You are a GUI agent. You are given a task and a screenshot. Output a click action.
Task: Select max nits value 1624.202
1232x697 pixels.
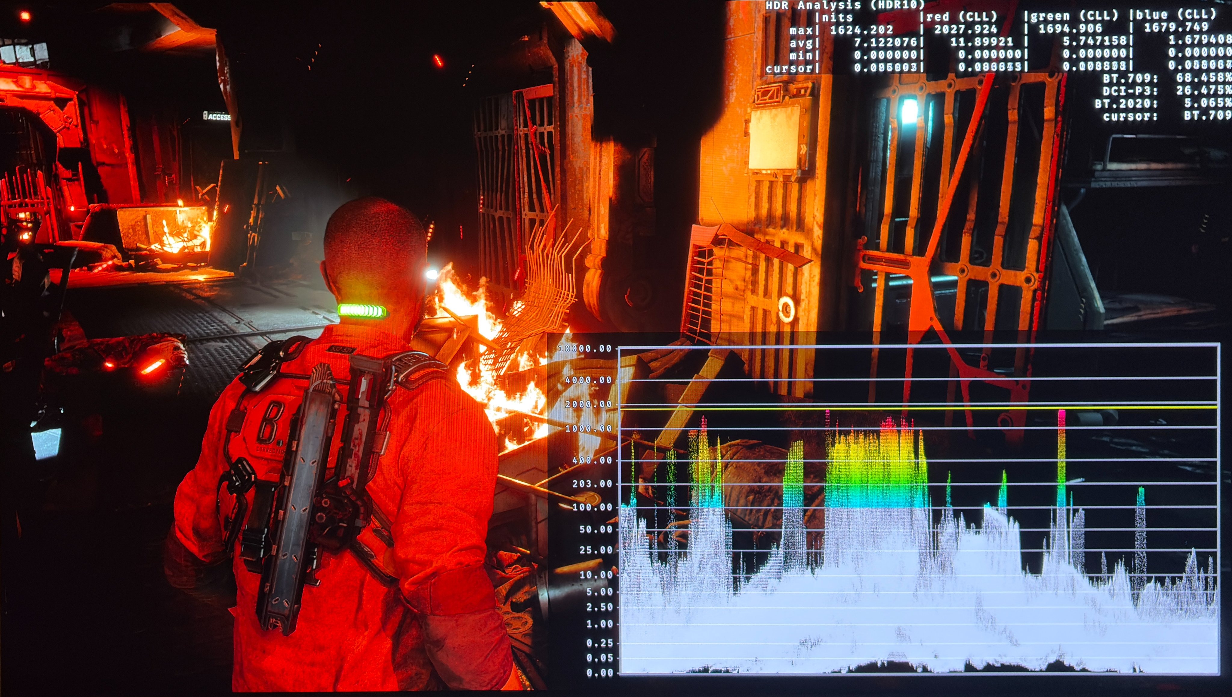[861, 30]
